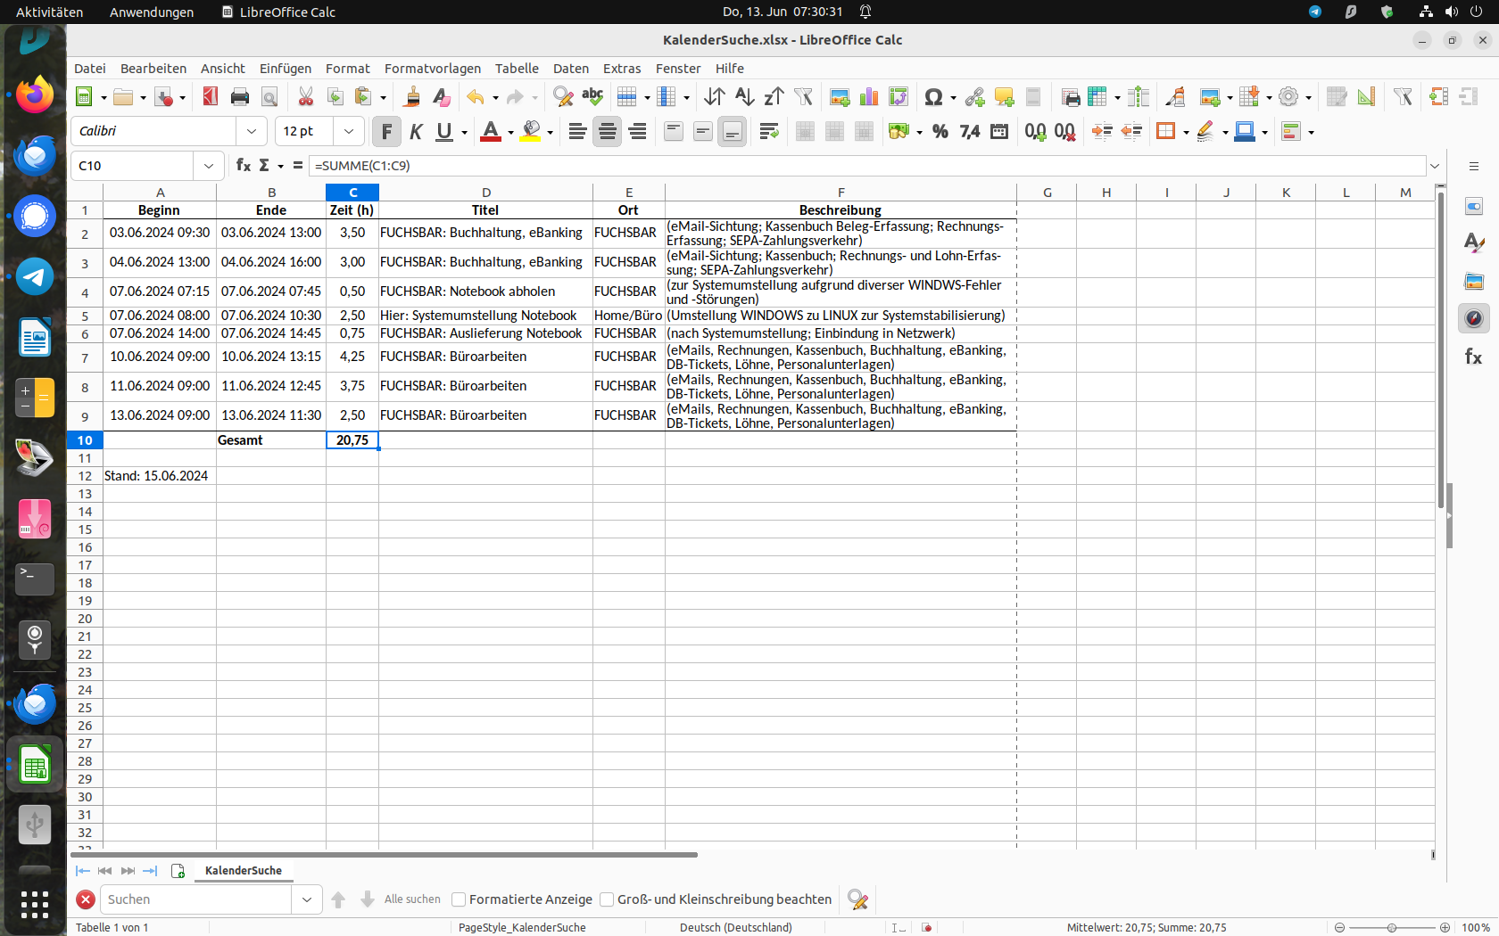Click column F header
The width and height of the screenshot is (1499, 936).
point(840,193)
